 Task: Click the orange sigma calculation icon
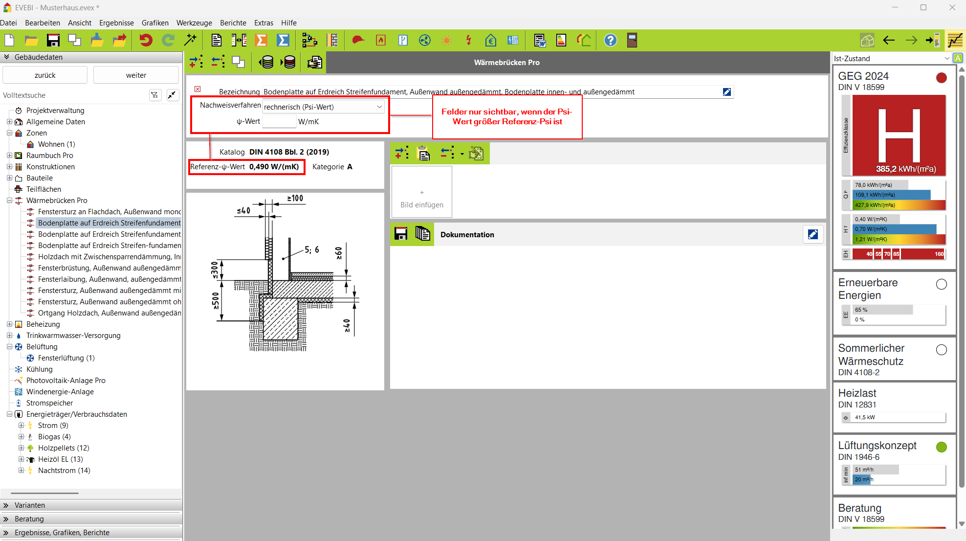click(x=261, y=40)
